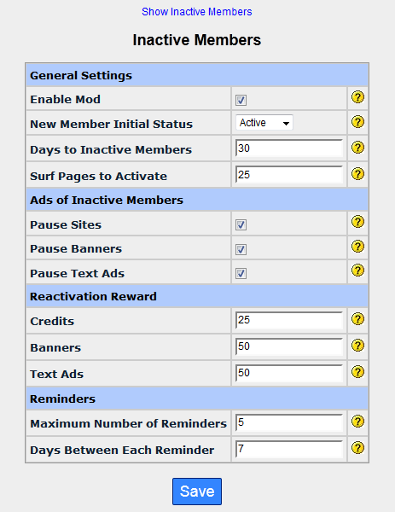Screen dimensions: 395x512
Task: Focus the Days to Inactive Members field
Action: 289,148
